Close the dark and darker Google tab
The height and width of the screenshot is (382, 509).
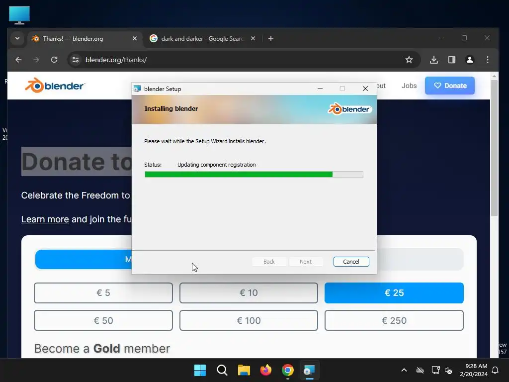point(253,38)
